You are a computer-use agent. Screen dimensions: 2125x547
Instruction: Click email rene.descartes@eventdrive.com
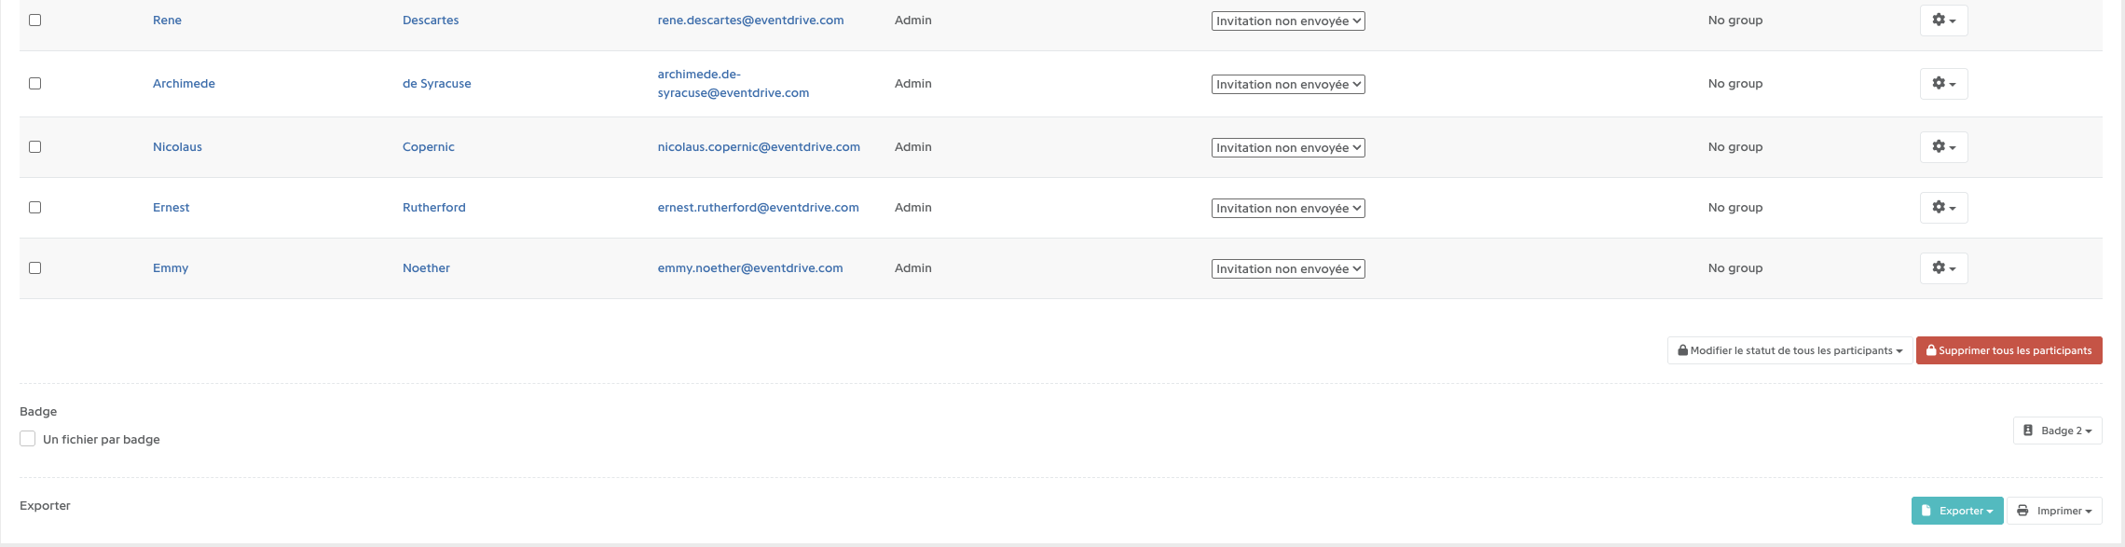[750, 20]
